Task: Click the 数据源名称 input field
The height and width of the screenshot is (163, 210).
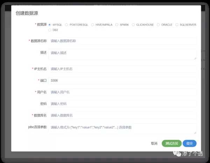Action: [122, 41]
